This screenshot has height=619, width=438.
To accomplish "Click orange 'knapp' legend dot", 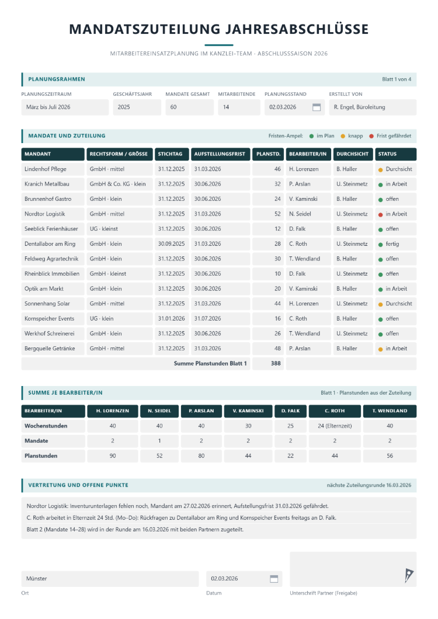I will [343, 136].
